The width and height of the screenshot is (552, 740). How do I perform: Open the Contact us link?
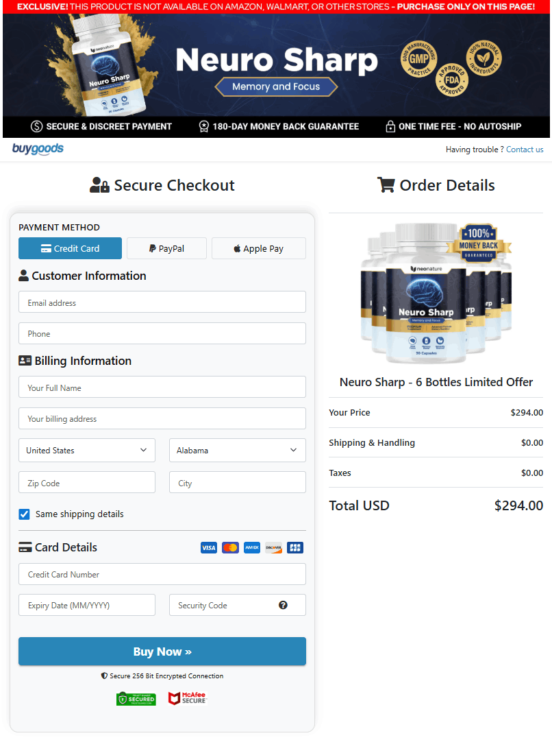coord(525,149)
